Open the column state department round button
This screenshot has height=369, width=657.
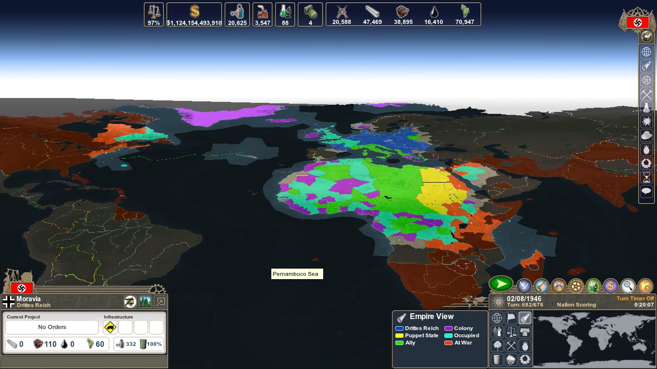tap(559, 286)
